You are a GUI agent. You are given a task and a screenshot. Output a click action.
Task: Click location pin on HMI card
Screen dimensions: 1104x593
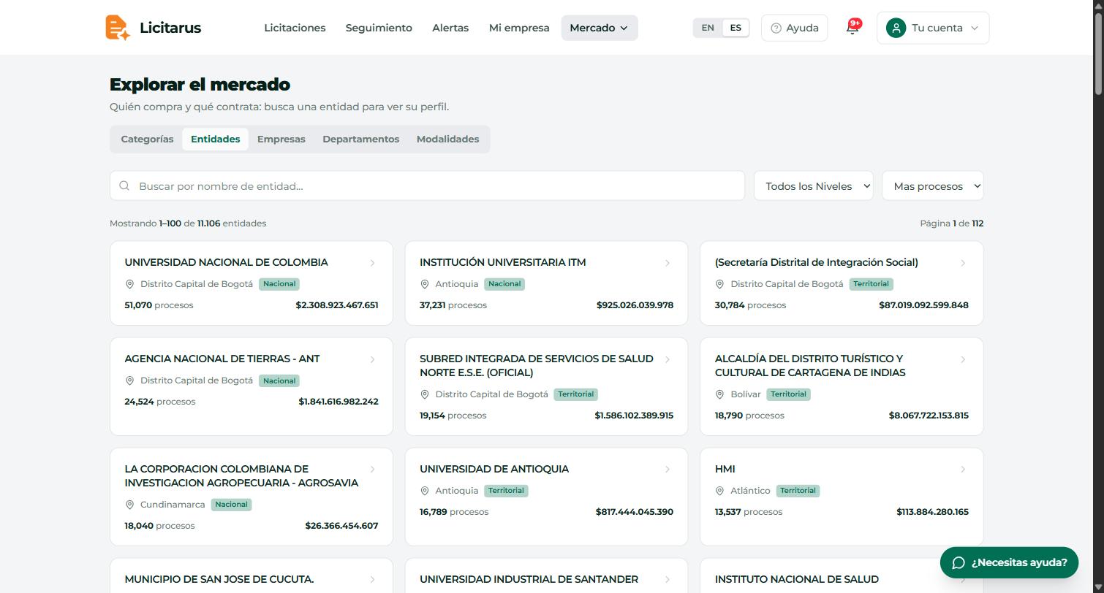pos(720,491)
